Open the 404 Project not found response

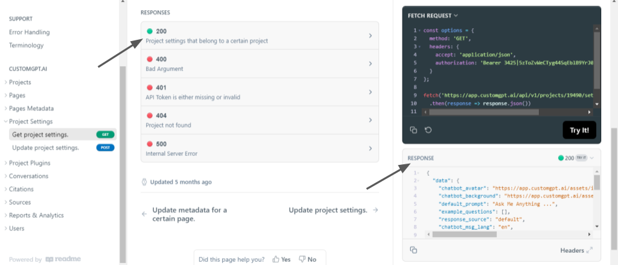(259, 120)
